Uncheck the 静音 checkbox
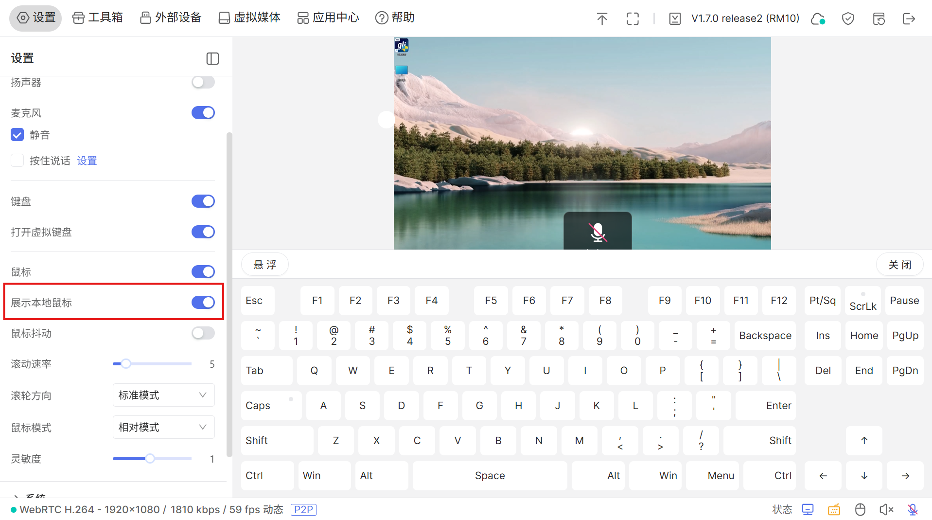Viewport: 932px width, 520px height. tap(18, 135)
